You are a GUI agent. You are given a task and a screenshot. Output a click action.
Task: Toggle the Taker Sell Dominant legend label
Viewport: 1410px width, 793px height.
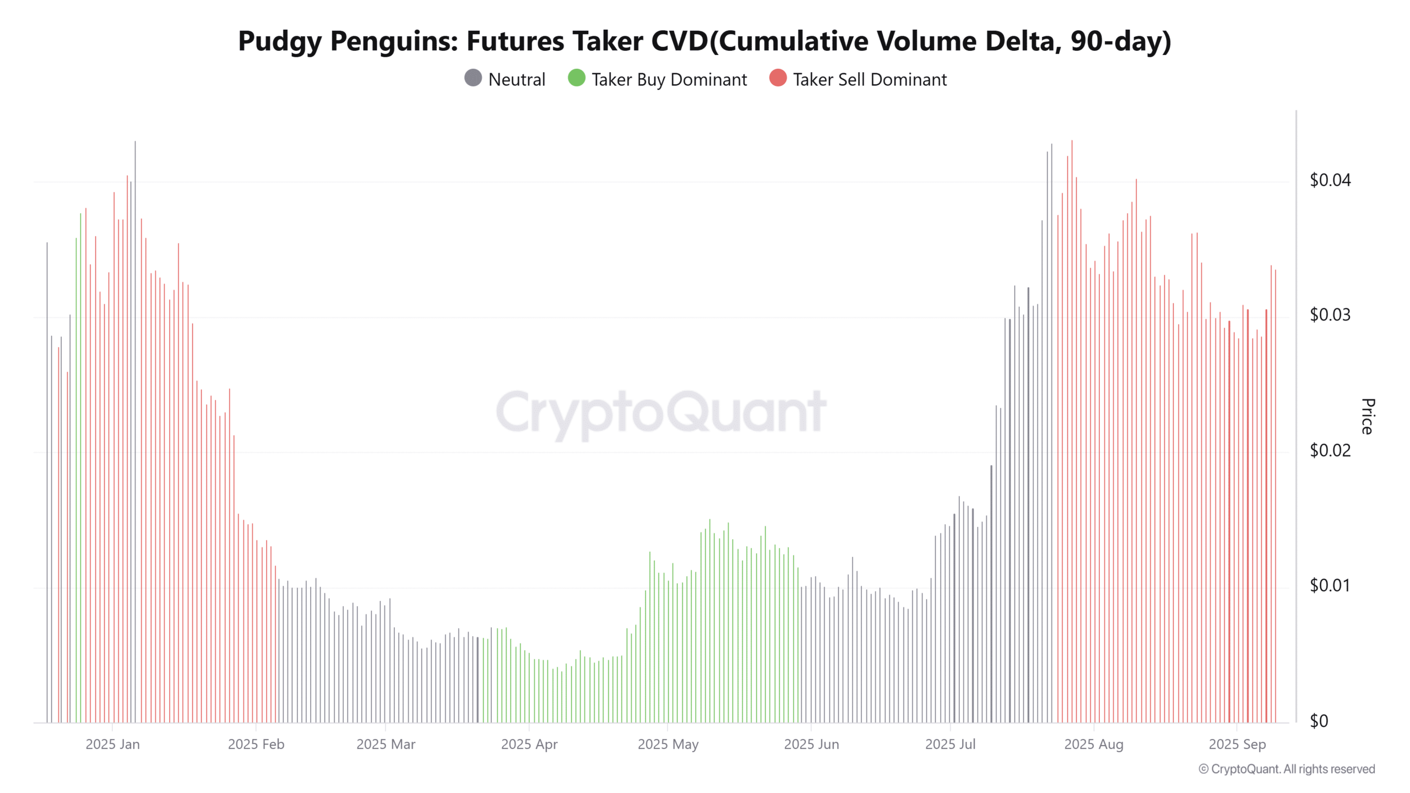(x=869, y=80)
